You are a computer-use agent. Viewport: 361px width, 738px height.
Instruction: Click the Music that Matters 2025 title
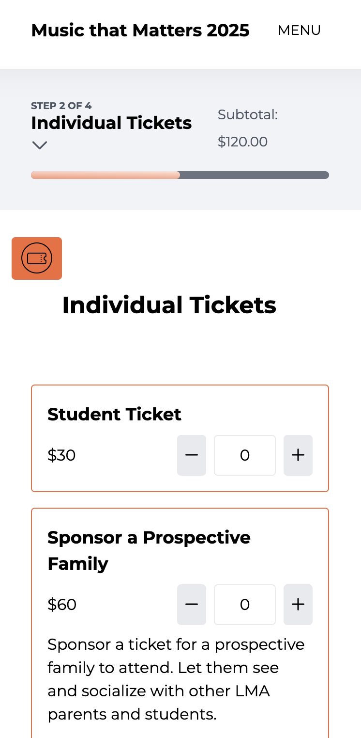pyautogui.click(x=140, y=30)
